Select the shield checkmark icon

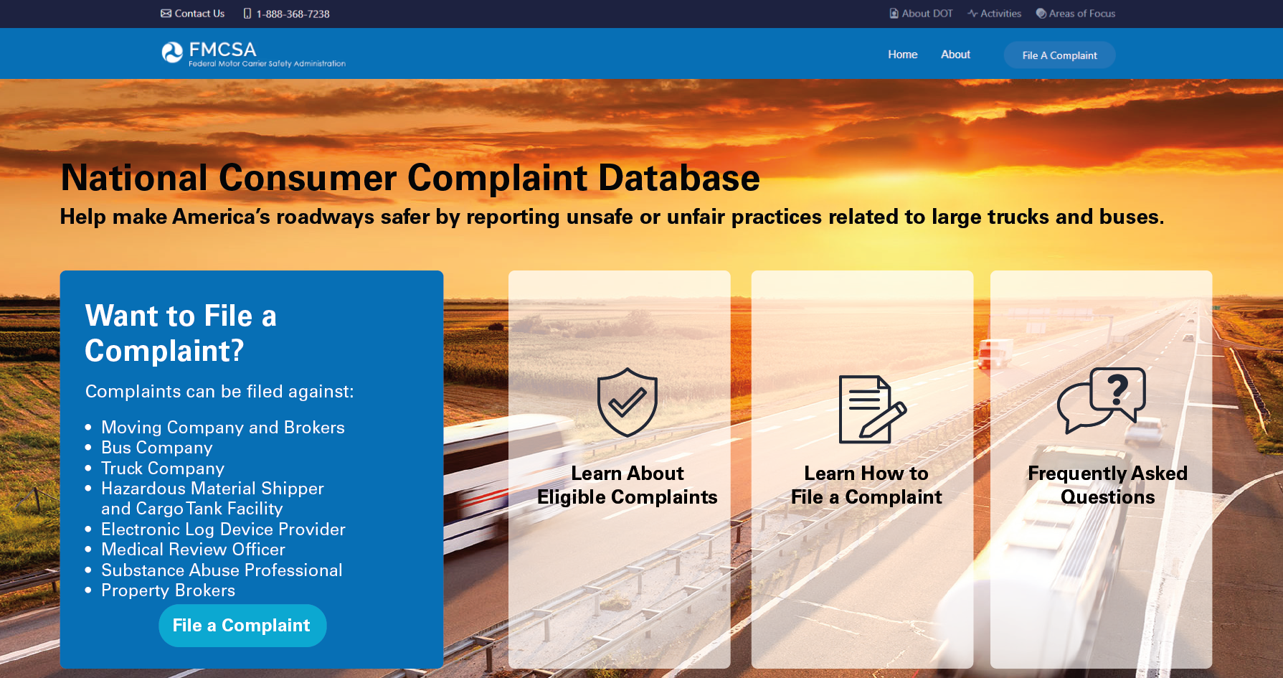[x=628, y=402]
